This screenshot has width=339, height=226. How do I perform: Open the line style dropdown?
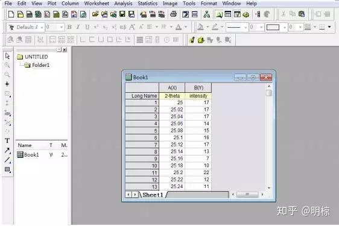(x=246, y=28)
